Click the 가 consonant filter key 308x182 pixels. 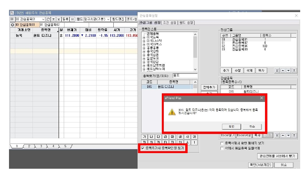tap(144, 137)
